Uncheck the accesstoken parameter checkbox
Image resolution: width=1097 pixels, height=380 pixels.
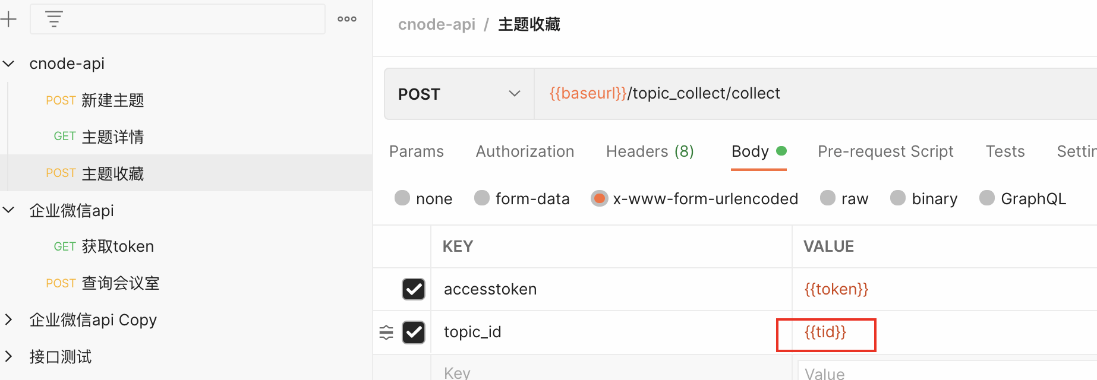click(x=414, y=289)
